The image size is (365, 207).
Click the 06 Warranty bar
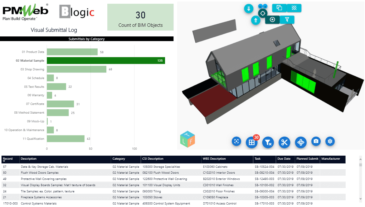49,95
